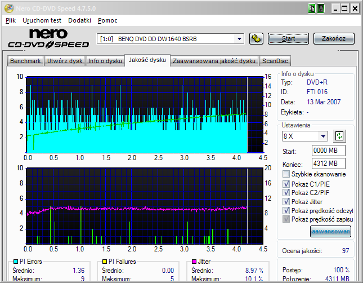The height and width of the screenshot is (283, 363).
Task: Click the Ocena jakości score 97
Action: 346,251
